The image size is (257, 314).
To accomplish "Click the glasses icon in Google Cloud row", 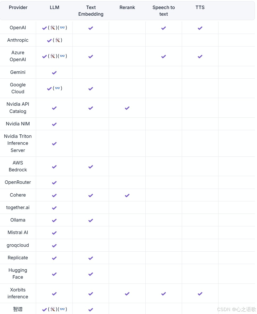I will point(57,88).
